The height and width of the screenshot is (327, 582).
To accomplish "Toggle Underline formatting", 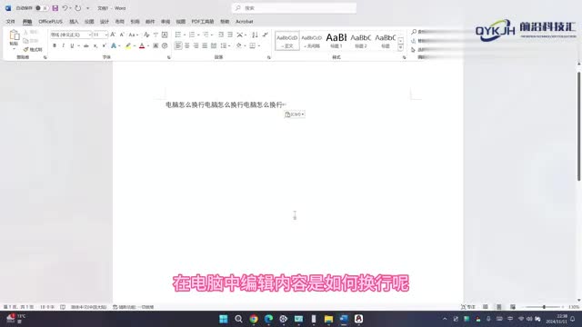I will click(72, 45).
